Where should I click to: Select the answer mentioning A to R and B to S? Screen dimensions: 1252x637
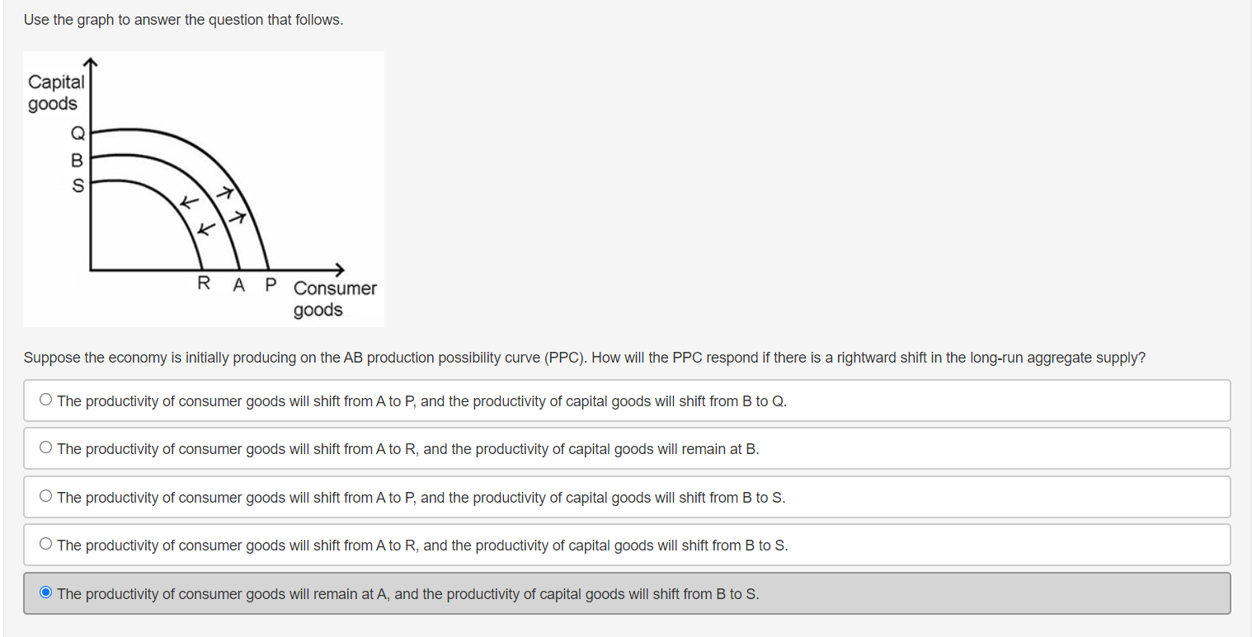(x=45, y=543)
